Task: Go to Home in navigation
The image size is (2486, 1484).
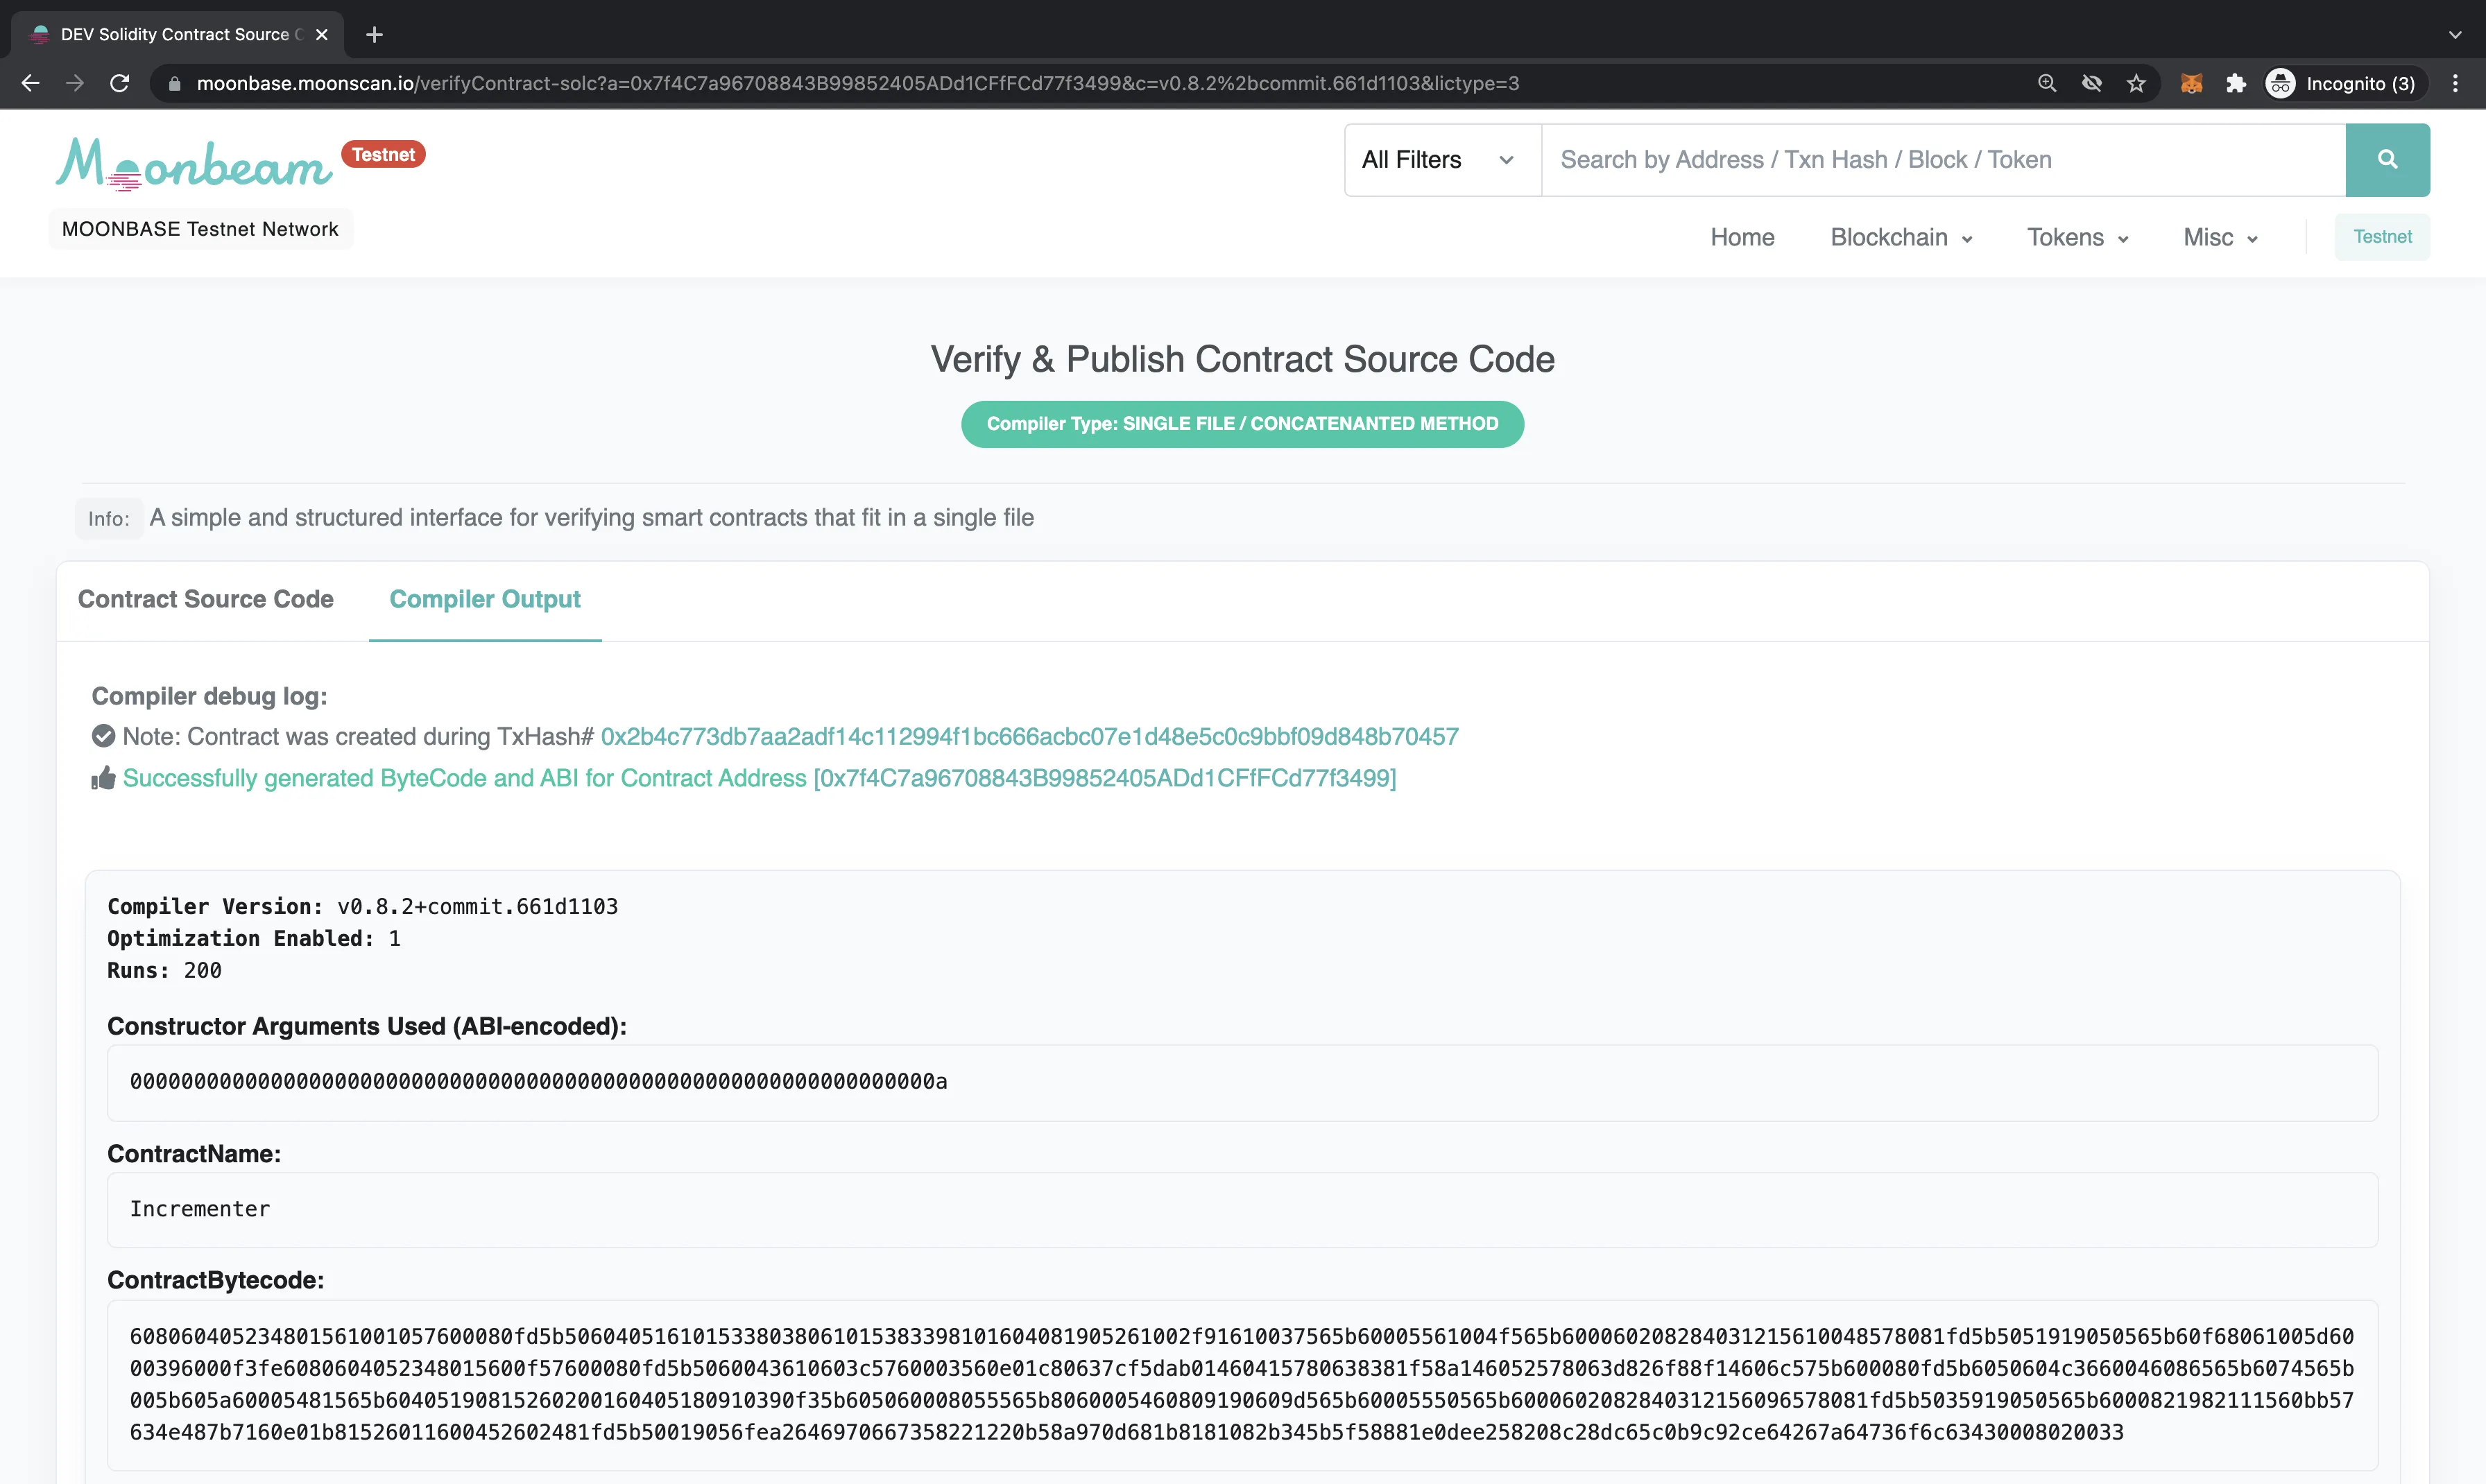Action: point(1742,237)
